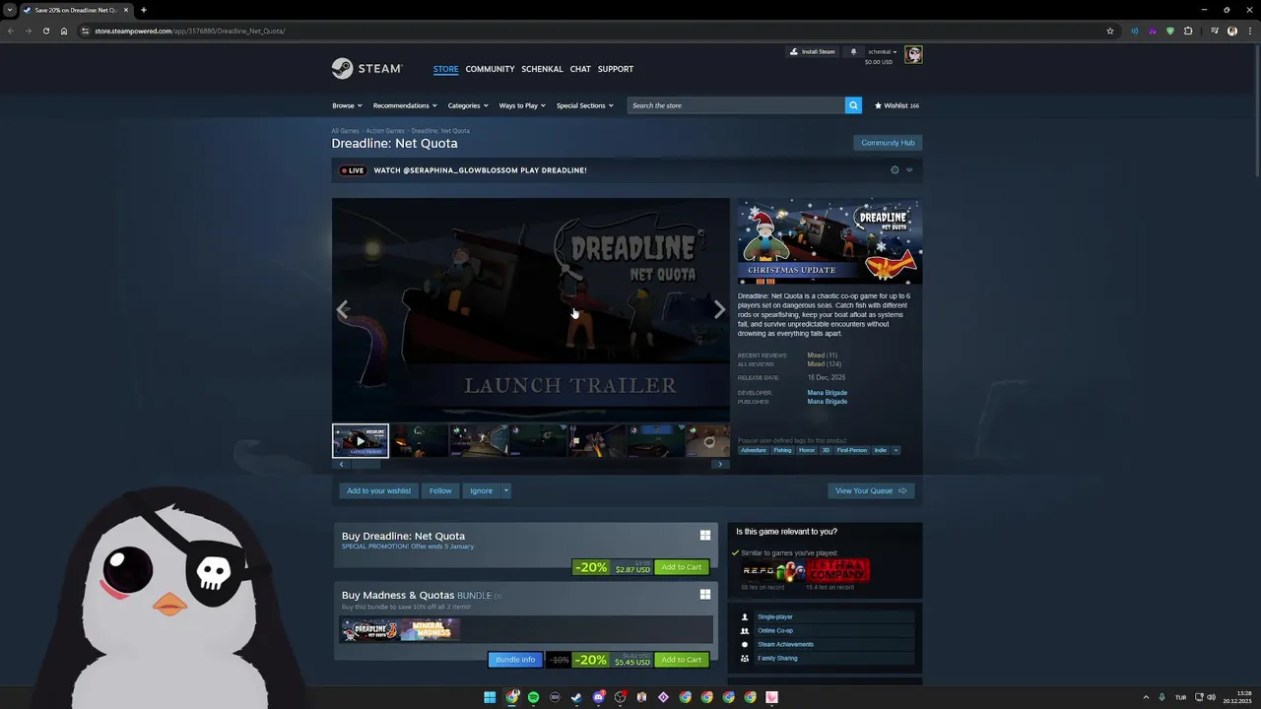Image resolution: width=1261 pixels, height=709 pixels.
Task: Click the volume icon in system tray
Action: [1211, 697]
